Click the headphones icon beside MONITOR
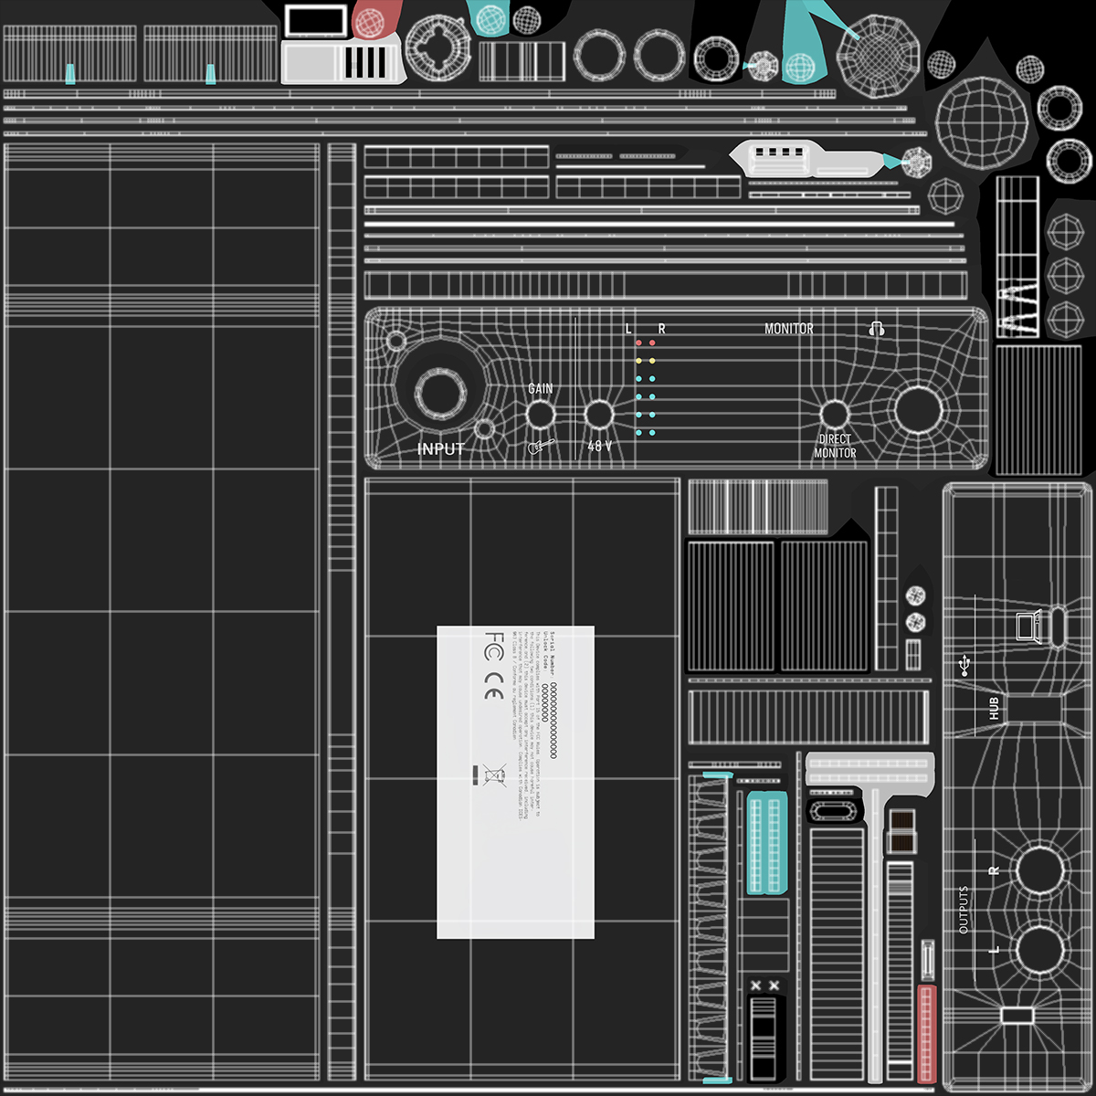This screenshot has width=1096, height=1096. [877, 328]
